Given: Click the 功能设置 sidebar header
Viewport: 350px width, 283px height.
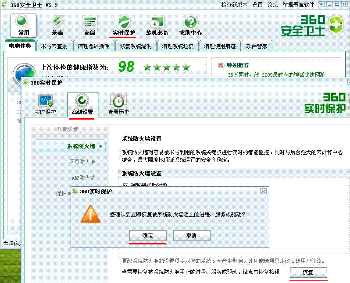Looking at the screenshot, I should (x=68, y=129).
